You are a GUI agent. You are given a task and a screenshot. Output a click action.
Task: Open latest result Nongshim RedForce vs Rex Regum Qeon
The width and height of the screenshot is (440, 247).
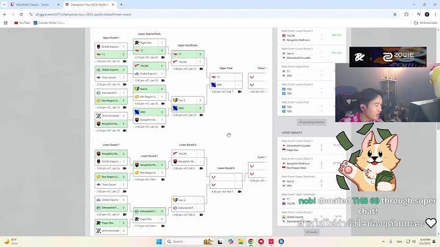tap(312, 163)
